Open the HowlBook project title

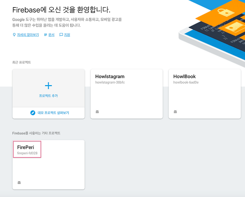click(x=184, y=77)
